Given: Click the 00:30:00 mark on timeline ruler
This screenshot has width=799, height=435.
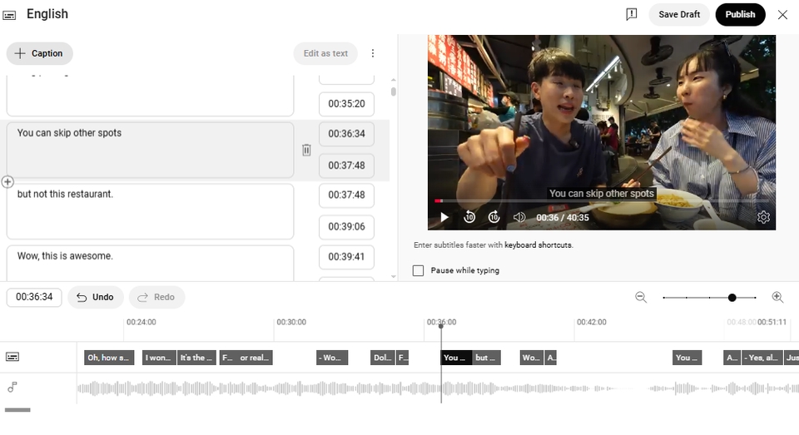Looking at the screenshot, I should 291,323.
